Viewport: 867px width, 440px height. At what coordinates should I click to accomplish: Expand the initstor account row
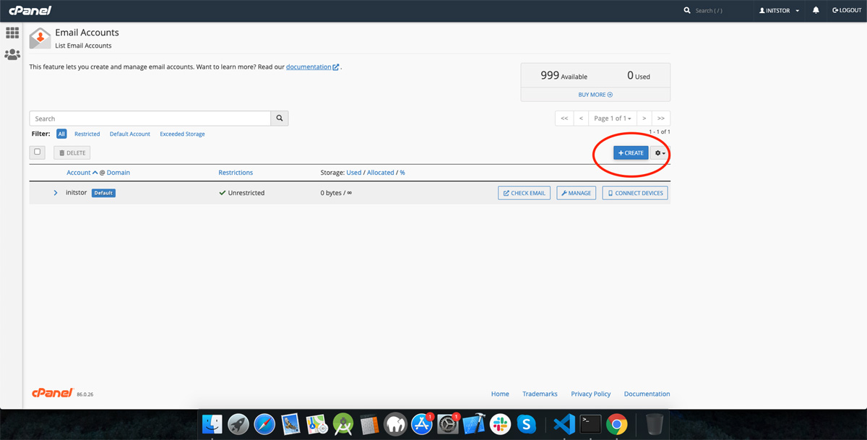[x=56, y=193]
